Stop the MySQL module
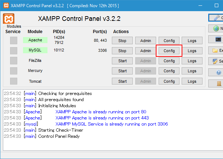 point(122,51)
